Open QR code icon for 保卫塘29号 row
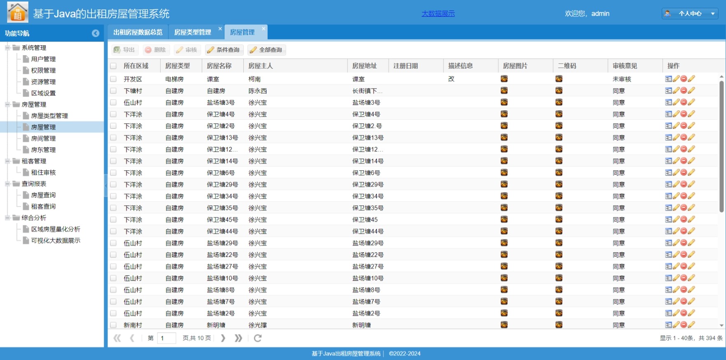726x360 pixels. 559,184
